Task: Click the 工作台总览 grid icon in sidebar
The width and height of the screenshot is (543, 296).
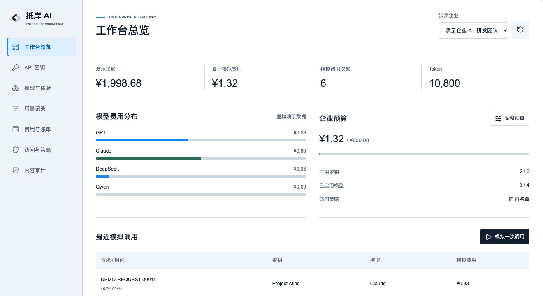Action: [x=16, y=47]
